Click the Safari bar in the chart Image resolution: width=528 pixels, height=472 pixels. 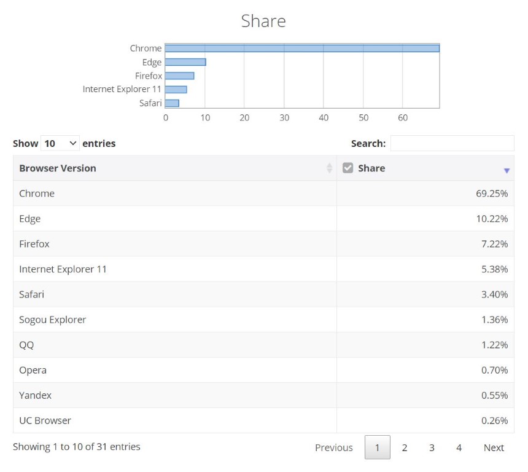(172, 103)
